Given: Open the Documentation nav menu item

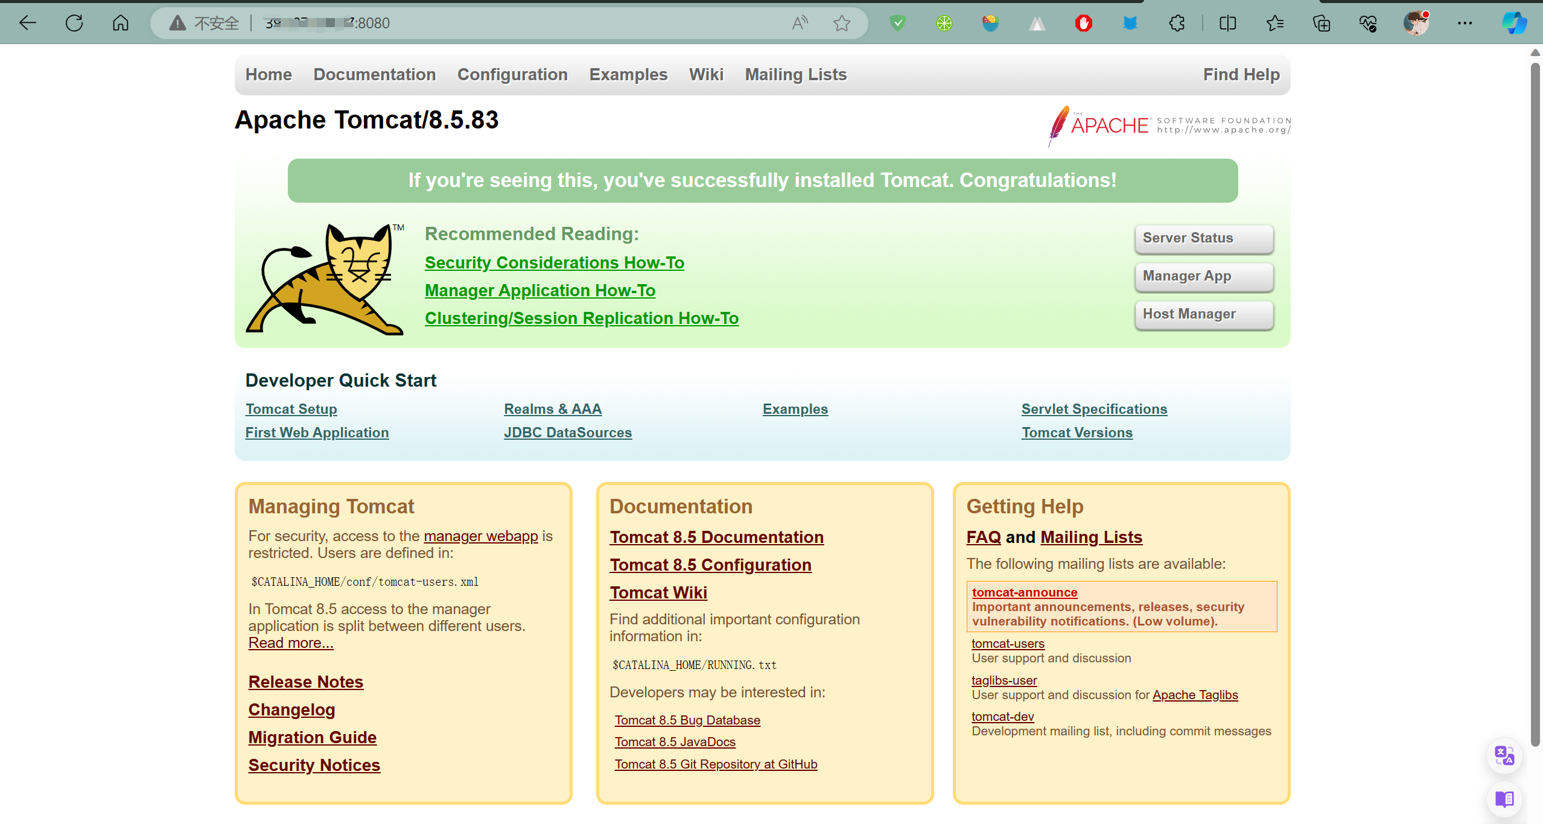Looking at the screenshot, I should [374, 75].
